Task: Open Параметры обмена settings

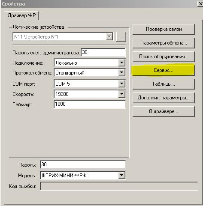Action: click(x=164, y=43)
